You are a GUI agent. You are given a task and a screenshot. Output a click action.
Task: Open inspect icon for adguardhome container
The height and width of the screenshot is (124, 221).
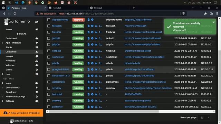92,20
